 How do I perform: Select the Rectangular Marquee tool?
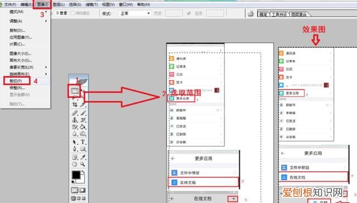[x=74, y=91]
